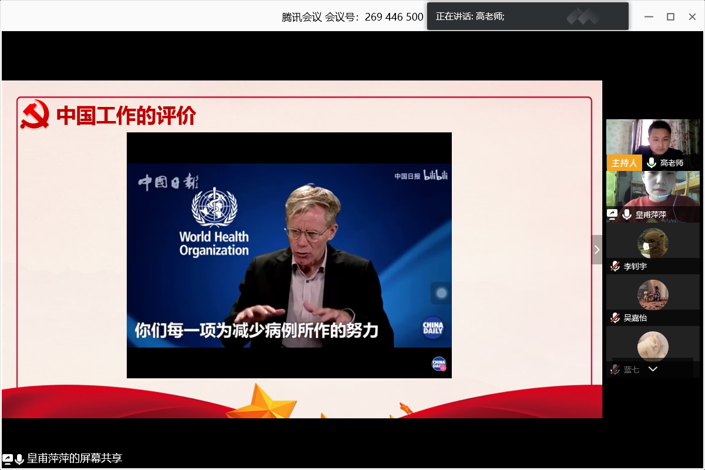Screen dimensions: 705x470
Task: Click the shared bilibili video player
Action: [289, 255]
